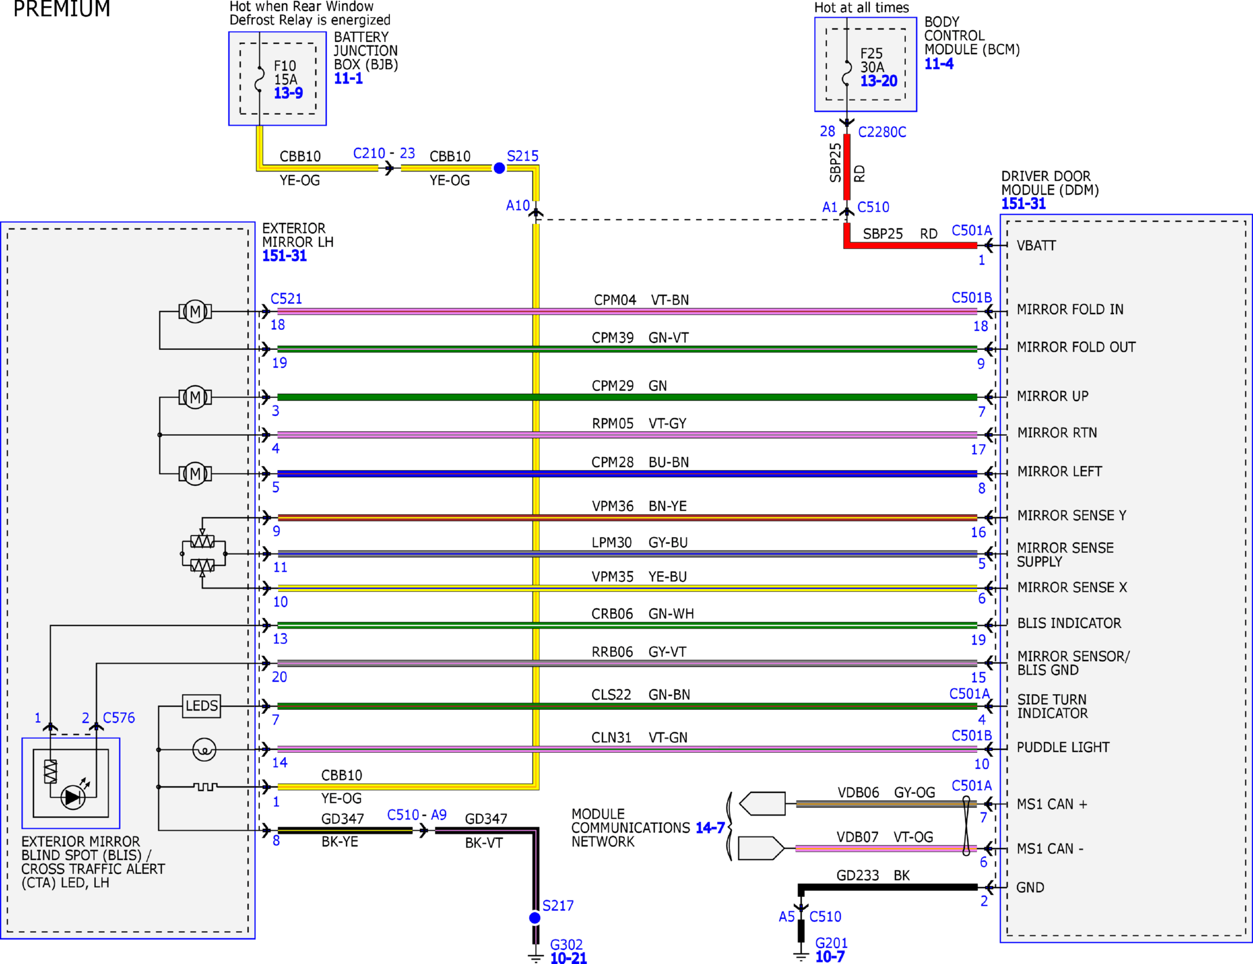Open page reference 13-20 in fuse F25
This screenshot has width=1253, height=964.
tap(879, 81)
